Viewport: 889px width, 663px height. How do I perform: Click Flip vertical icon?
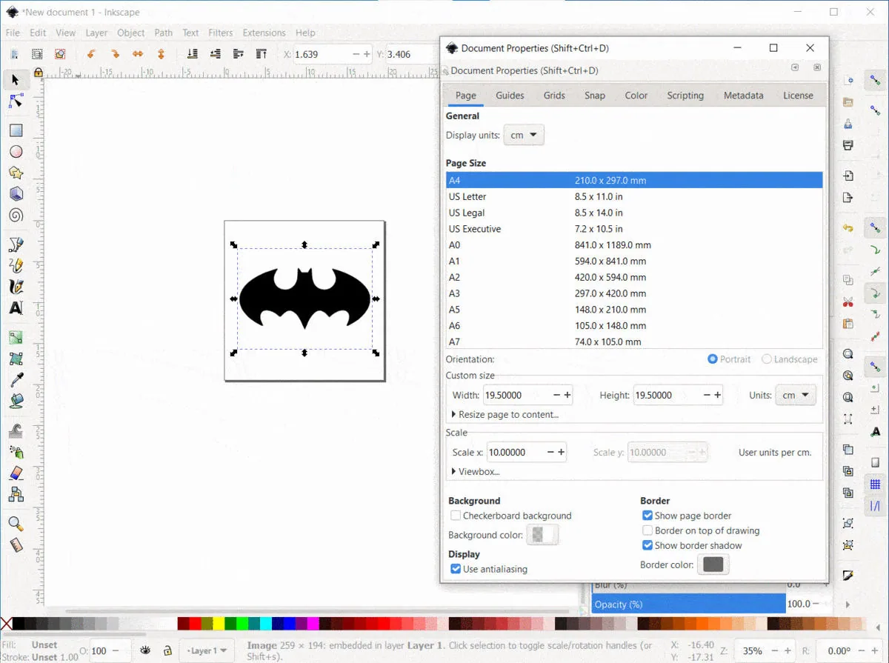coord(161,54)
